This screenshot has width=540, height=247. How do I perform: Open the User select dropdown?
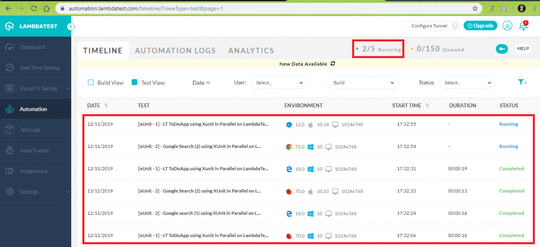pyautogui.click(x=279, y=83)
